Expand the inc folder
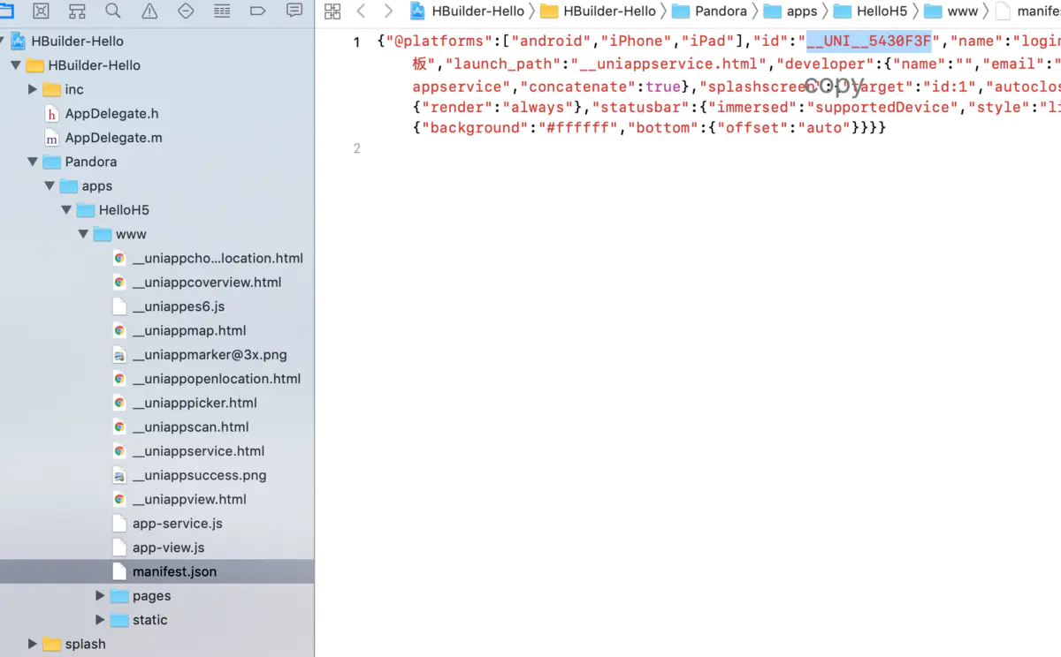Viewport: 1061px width, 657px height. pos(33,89)
